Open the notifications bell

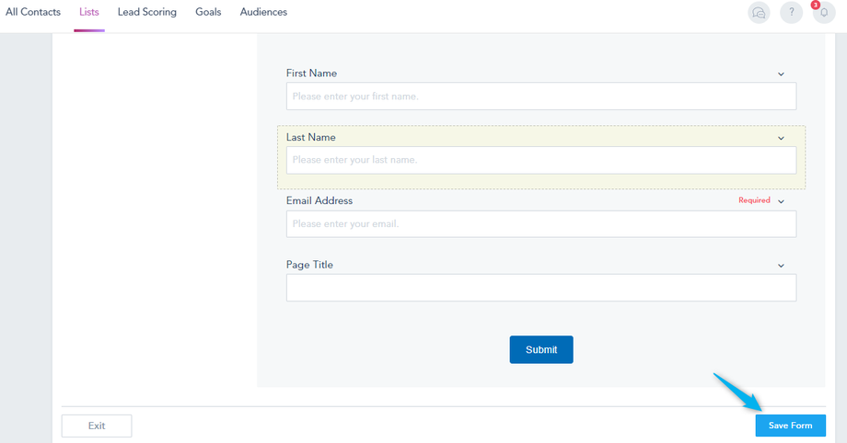click(823, 13)
